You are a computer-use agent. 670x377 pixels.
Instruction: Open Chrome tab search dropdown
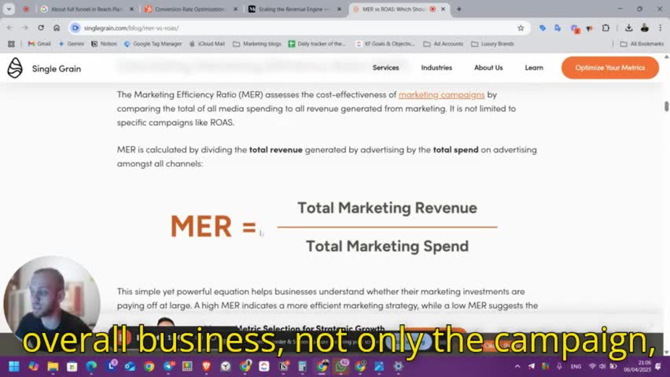[x=9, y=9]
